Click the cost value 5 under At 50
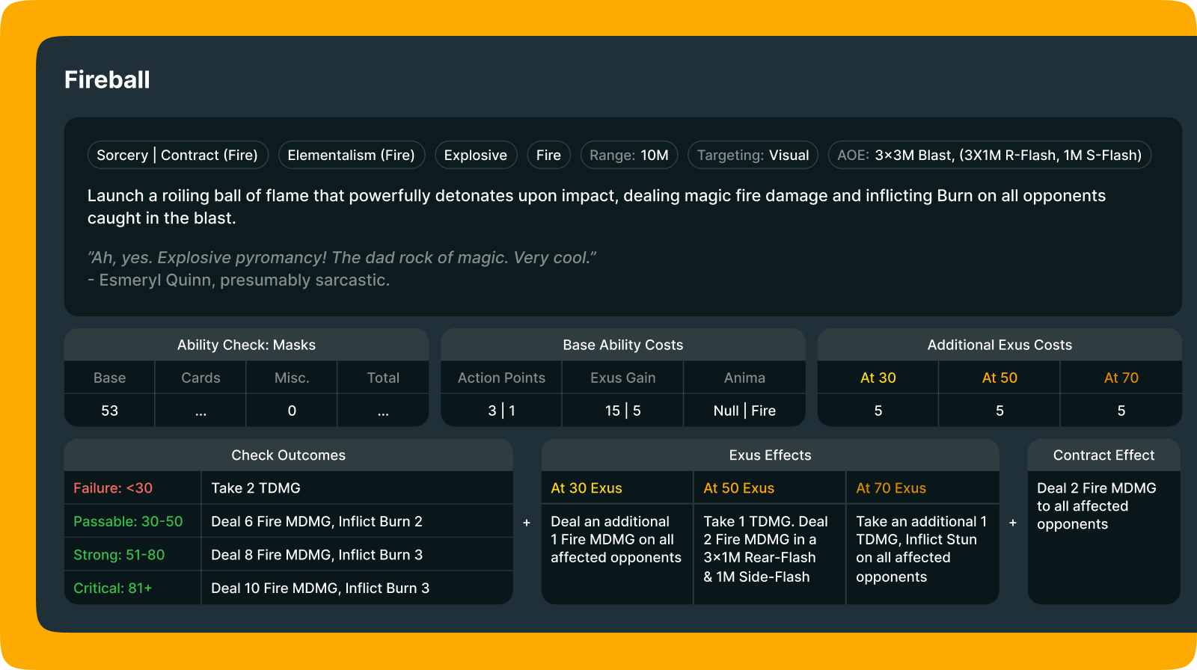The height and width of the screenshot is (670, 1197). pos(999,411)
